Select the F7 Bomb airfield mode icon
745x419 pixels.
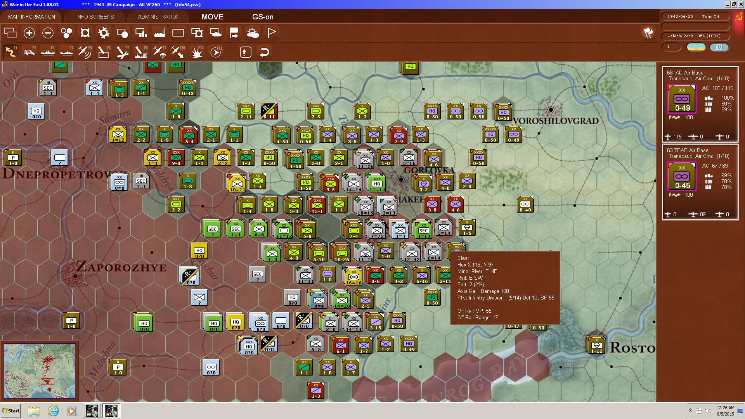(x=122, y=52)
